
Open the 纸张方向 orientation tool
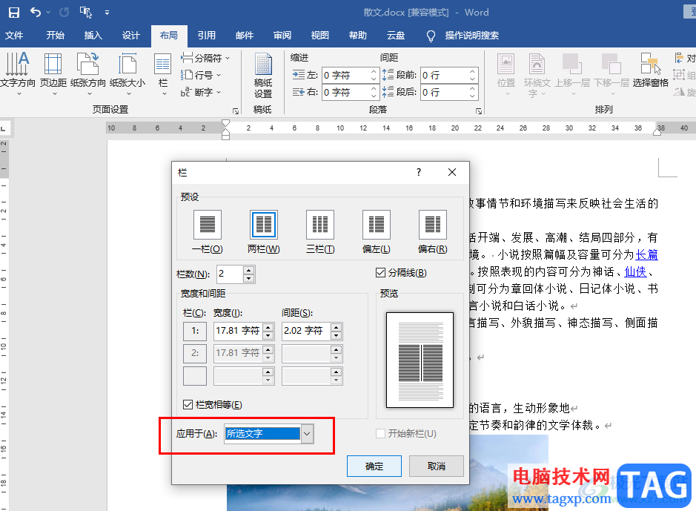(88, 74)
